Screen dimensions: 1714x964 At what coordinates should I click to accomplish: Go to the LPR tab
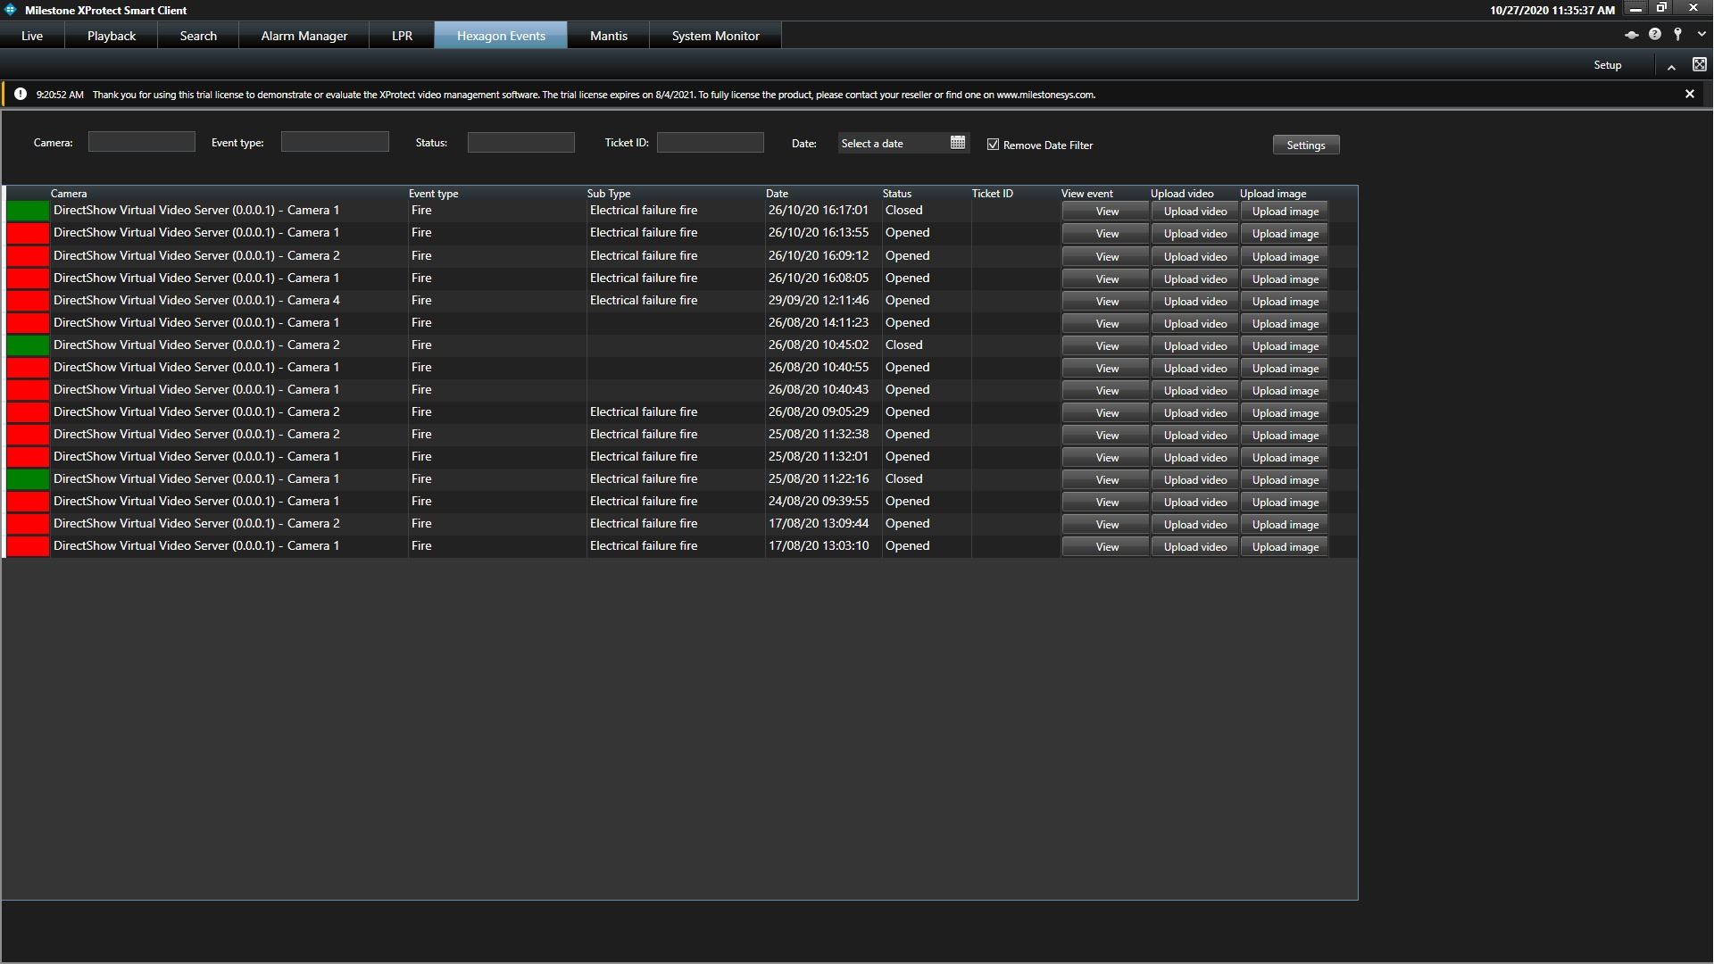402,36
